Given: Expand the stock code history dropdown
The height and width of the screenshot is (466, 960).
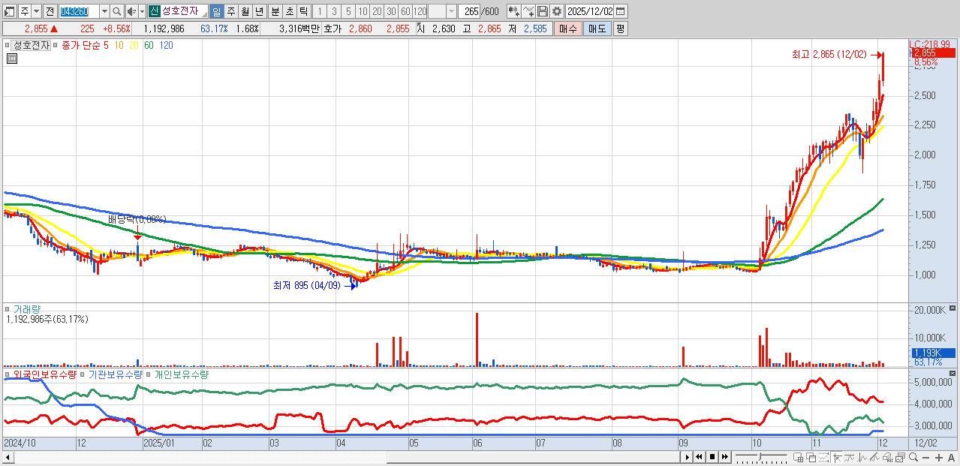Looking at the screenshot, I should click(104, 11).
